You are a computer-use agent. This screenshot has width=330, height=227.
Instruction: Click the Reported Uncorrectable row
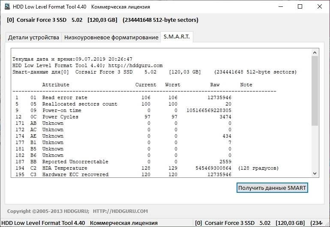click(123, 162)
